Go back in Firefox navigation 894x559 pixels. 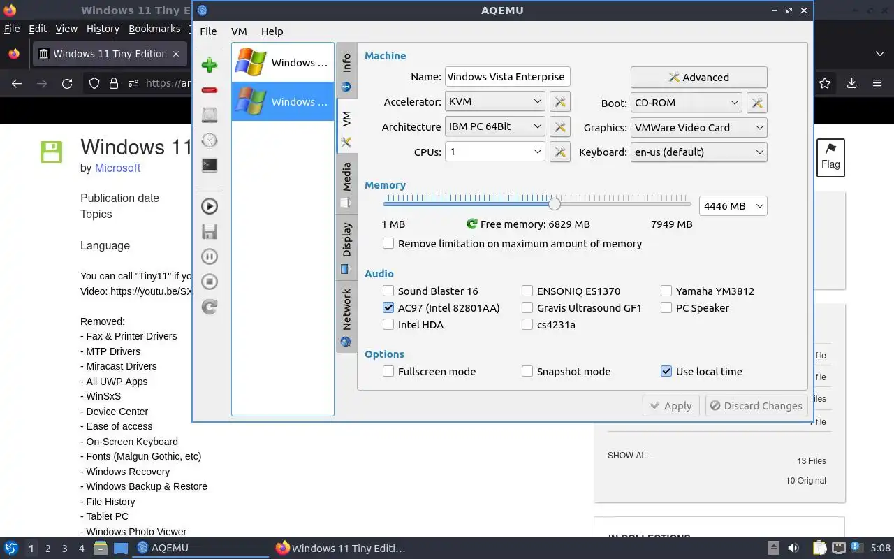tap(17, 83)
